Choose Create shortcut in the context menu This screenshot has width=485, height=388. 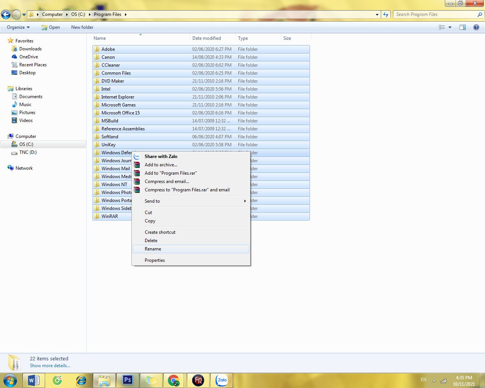191,232
